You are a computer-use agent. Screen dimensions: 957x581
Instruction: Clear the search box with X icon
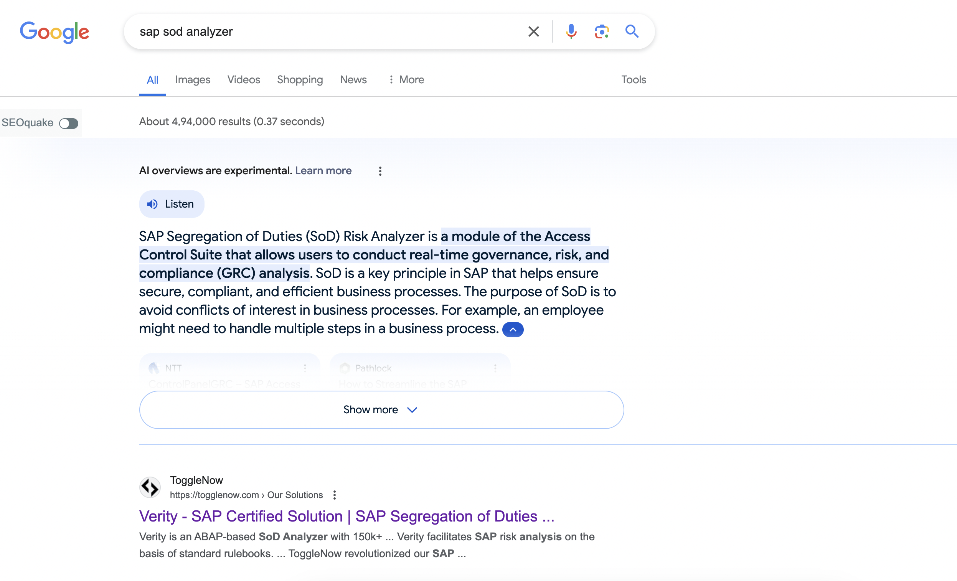(533, 31)
